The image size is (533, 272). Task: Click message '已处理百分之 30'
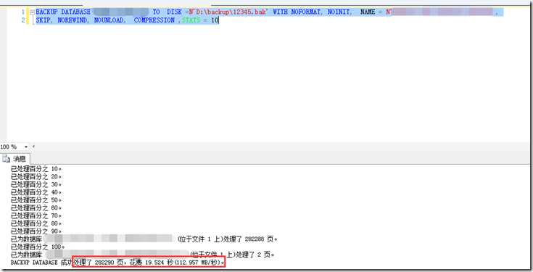[x=36, y=185]
